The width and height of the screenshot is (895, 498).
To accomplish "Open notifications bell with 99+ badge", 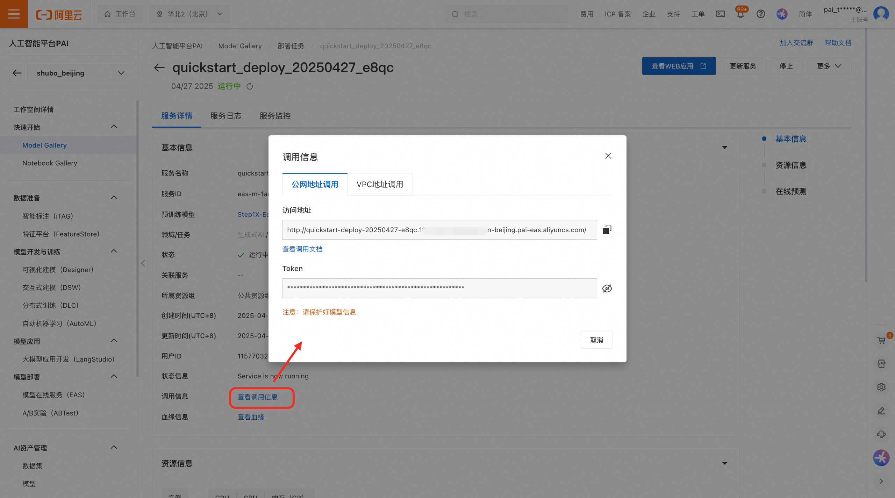I will 740,14.
